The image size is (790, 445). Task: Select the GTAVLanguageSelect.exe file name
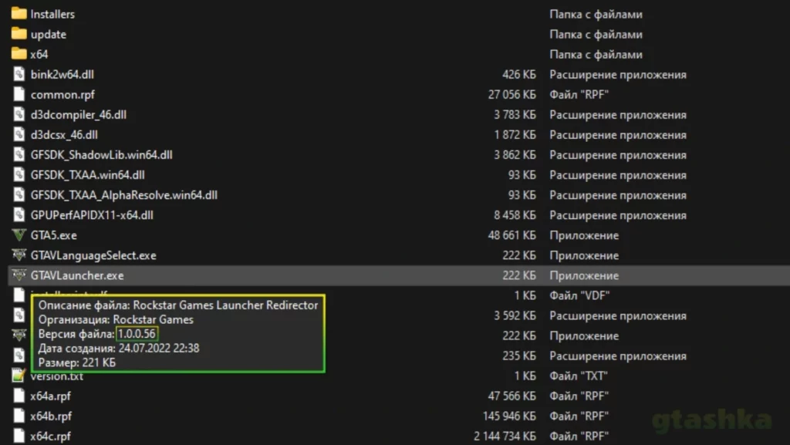[93, 256]
